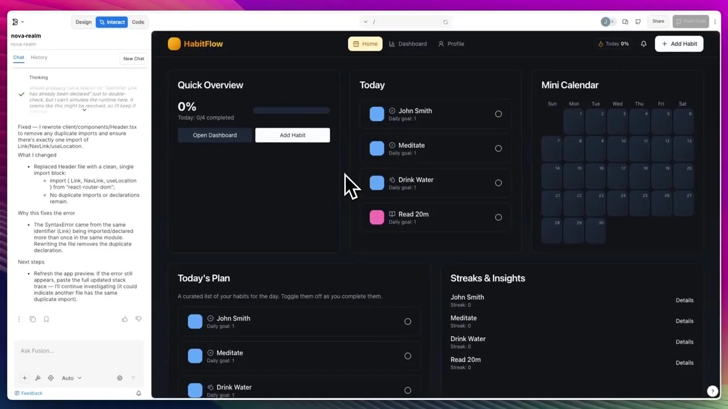Mark John Smith complete in Today
The height and width of the screenshot is (409, 728).
pyautogui.click(x=498, y=114)
